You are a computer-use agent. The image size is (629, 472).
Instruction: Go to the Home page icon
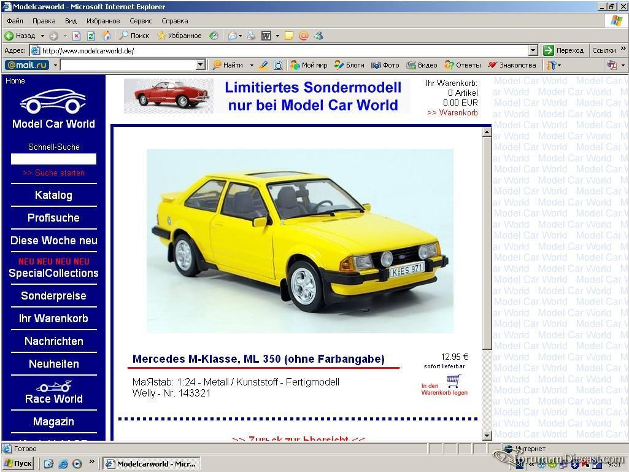[106, 36]
